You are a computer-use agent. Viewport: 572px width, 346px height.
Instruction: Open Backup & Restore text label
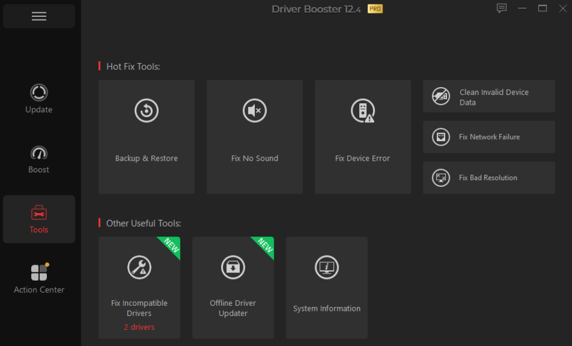tap(146, 158)
